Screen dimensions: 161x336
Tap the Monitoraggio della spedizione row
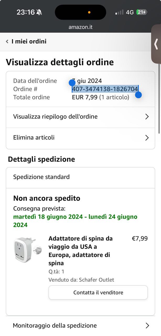pyautogui.click(x=80, y=326)
